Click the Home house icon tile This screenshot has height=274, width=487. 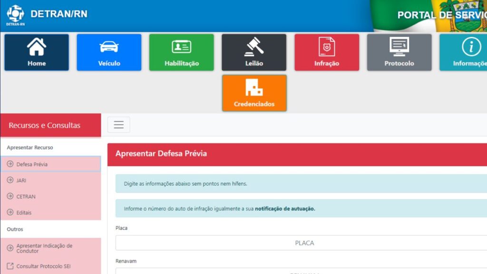point(37,52)
